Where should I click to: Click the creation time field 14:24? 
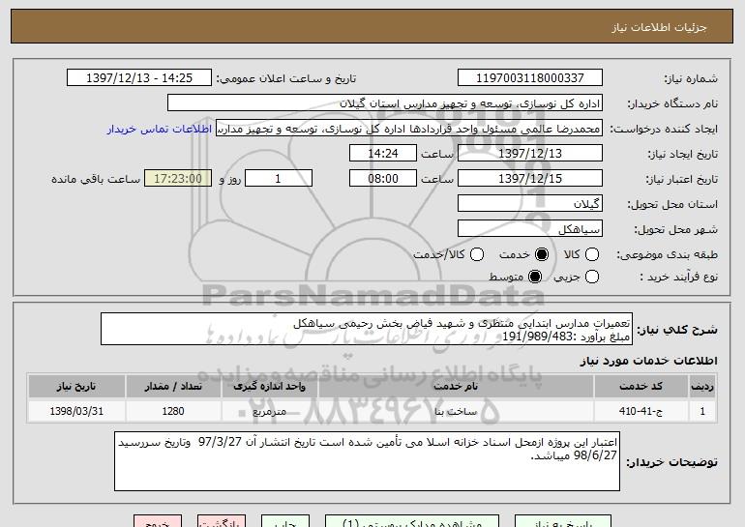[x=383, y=154]
